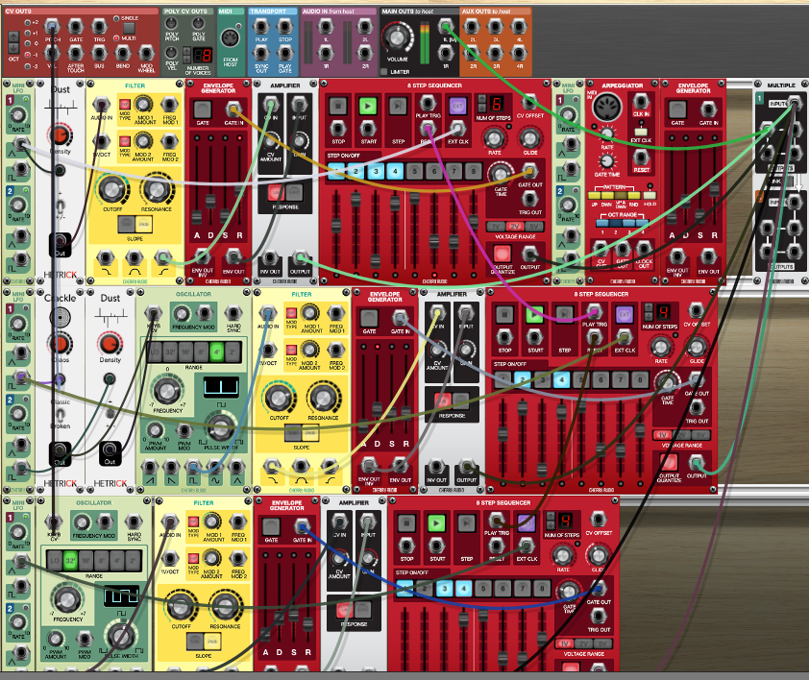This screenshot has width=809, height=680.
Task: Select 4' range on middle-row Oscillator
Action: tap(217, 352)
